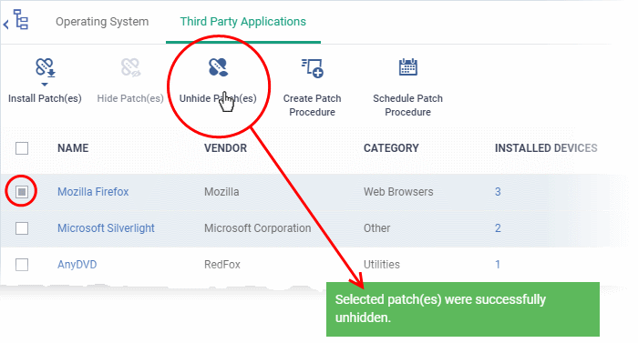Expand the side panel with left chevron
Viewport: 638px width, 343px height.
pyautogui.click(x=5, y=25)
